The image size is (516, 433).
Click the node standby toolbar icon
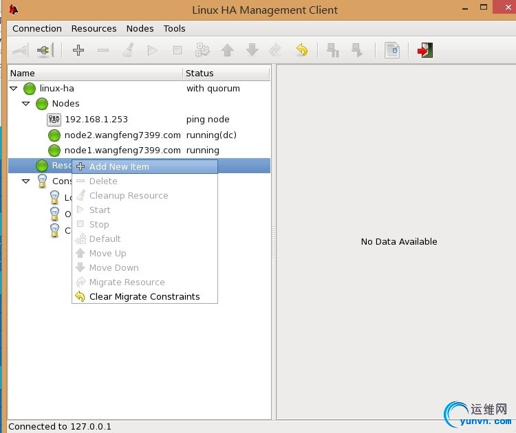pos(333,50)
